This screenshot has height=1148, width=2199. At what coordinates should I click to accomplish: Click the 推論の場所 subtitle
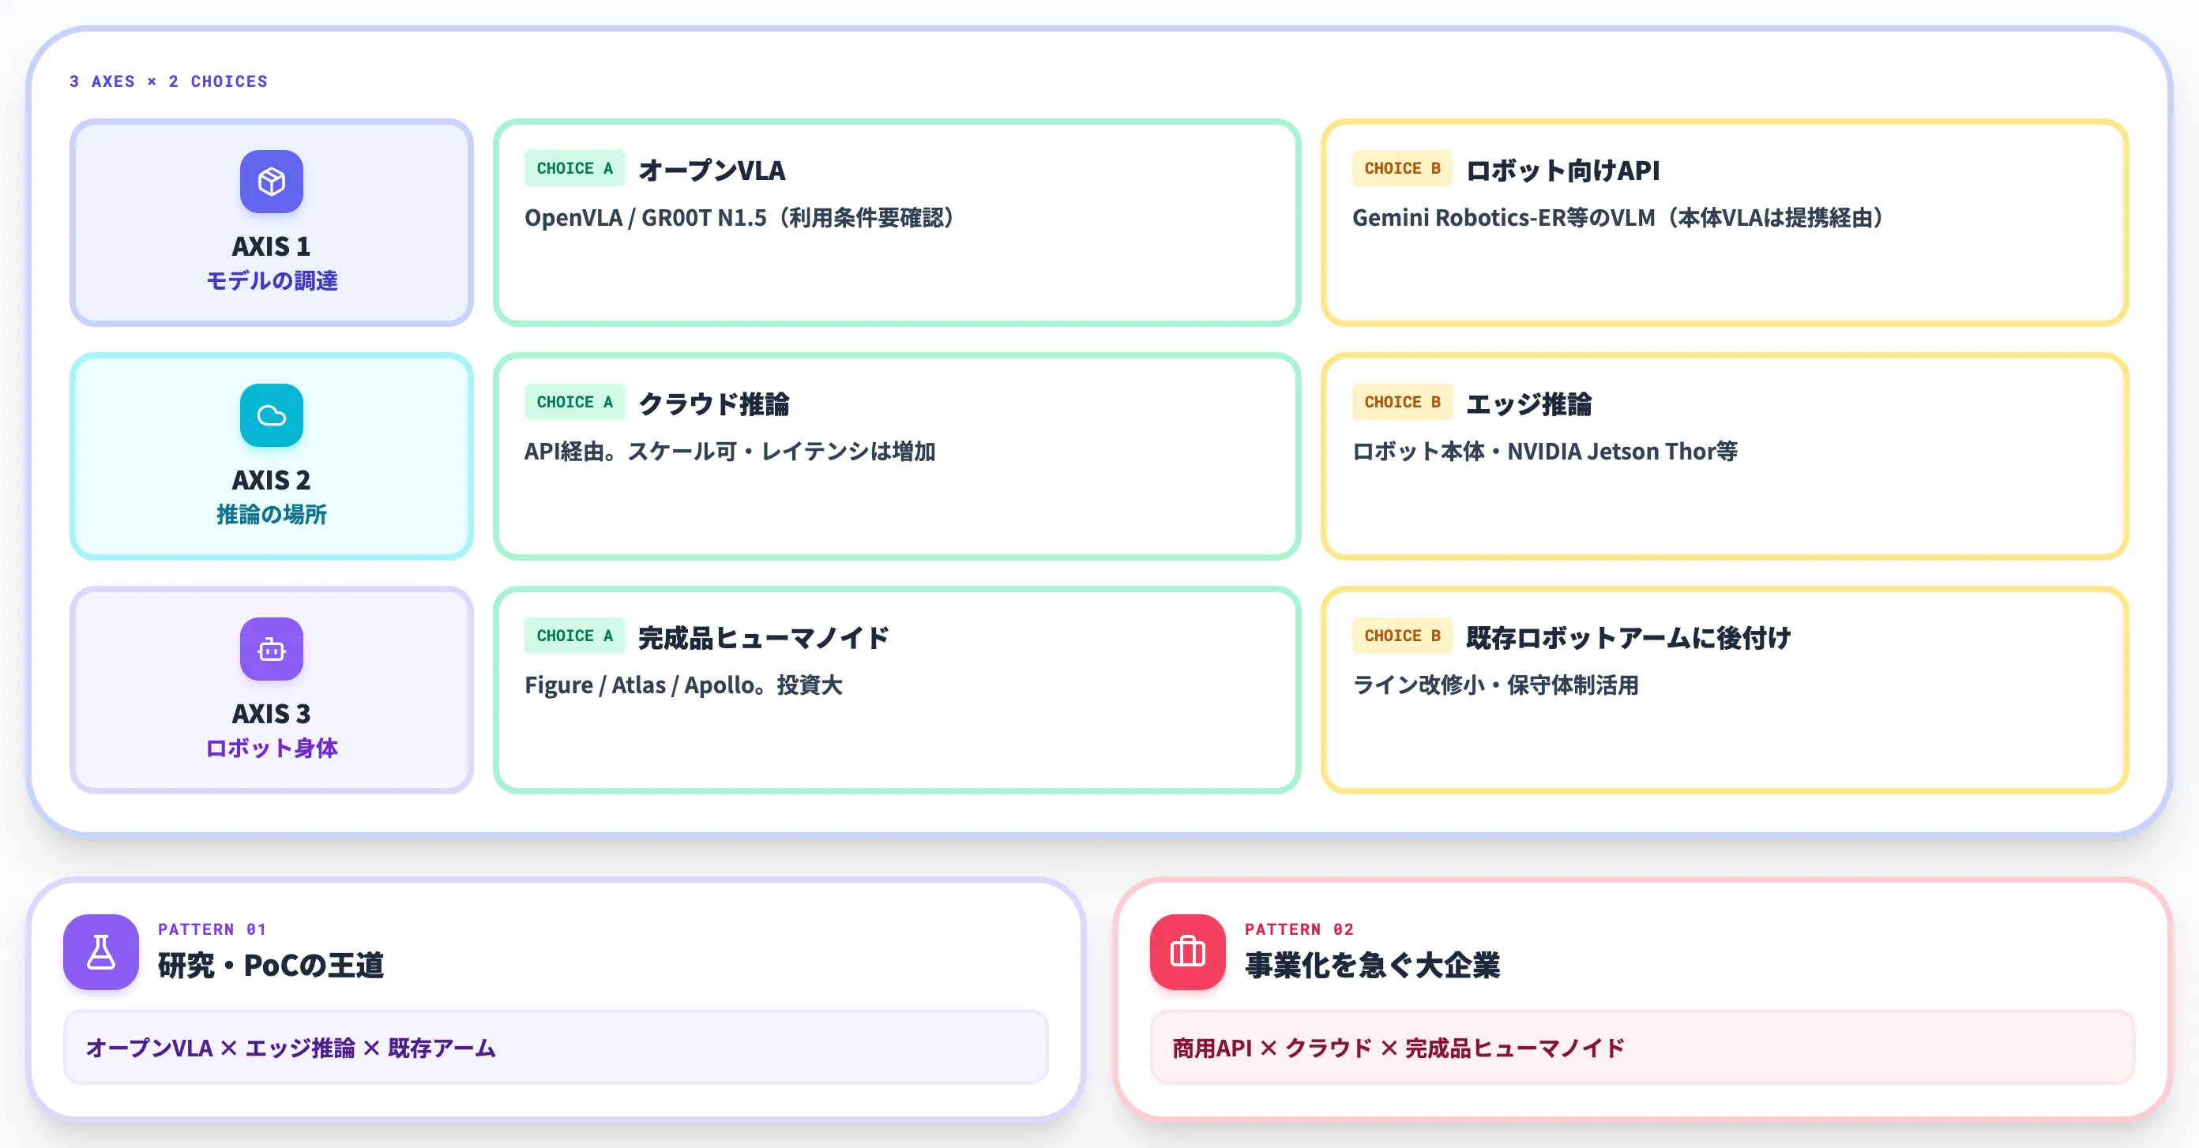click(x=272, y=516)
